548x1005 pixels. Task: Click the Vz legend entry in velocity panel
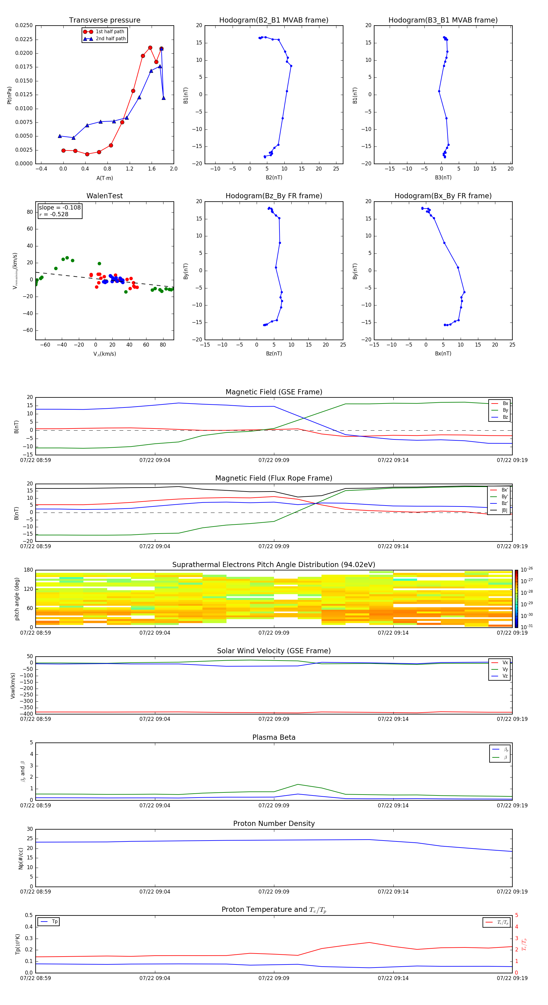click(500, 676)
